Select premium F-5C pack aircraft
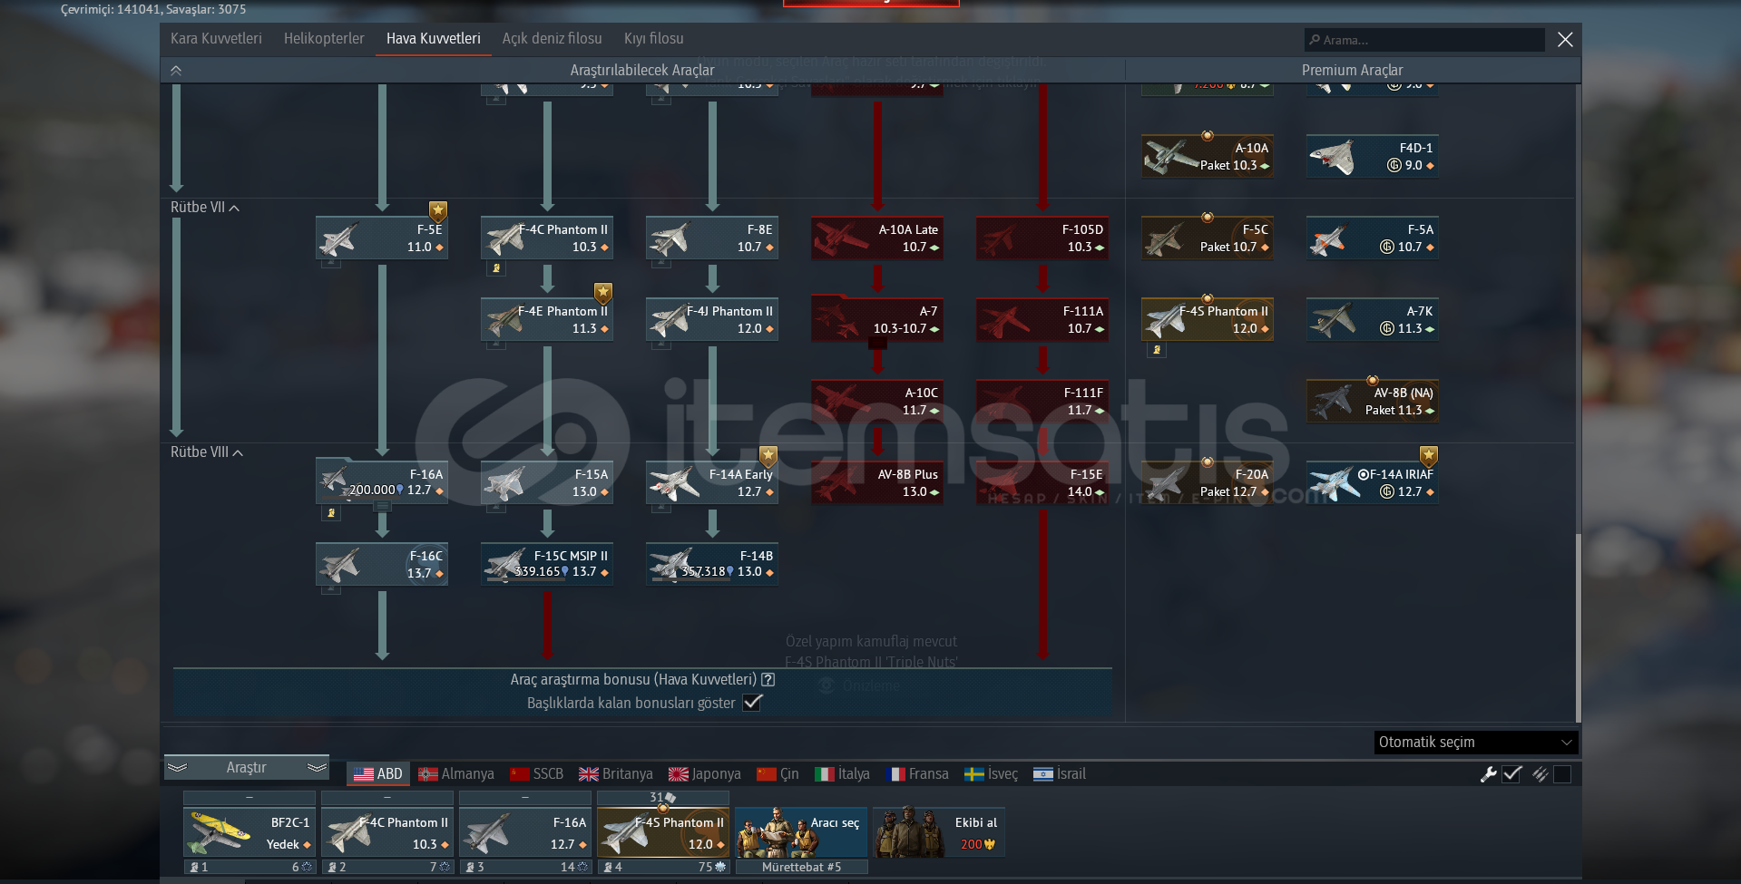The width and height of the screenshot is (1741, 884). pos(1208,238)
